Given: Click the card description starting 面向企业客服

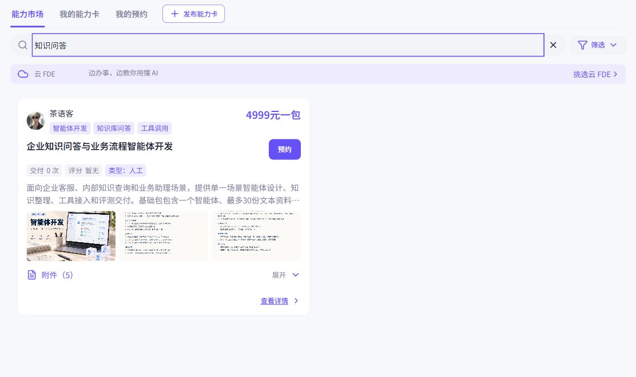Looking at the screenshot, I should tap(163, 194).
